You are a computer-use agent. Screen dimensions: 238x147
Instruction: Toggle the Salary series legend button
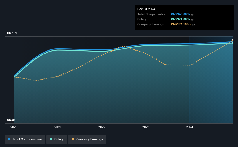[57, 139]
